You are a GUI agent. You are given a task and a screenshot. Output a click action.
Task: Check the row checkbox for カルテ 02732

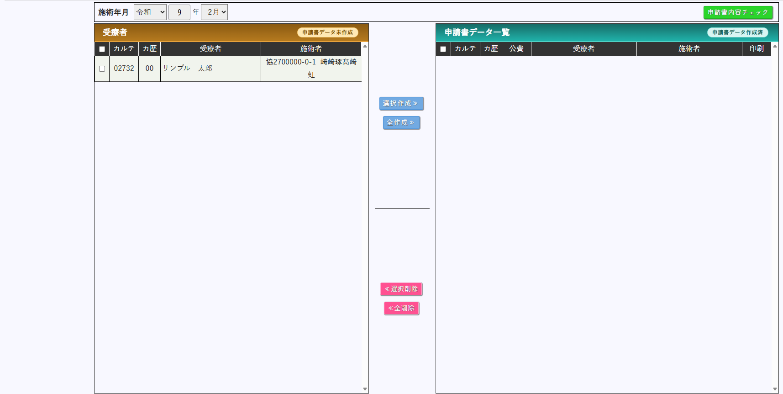click(102, 69)
